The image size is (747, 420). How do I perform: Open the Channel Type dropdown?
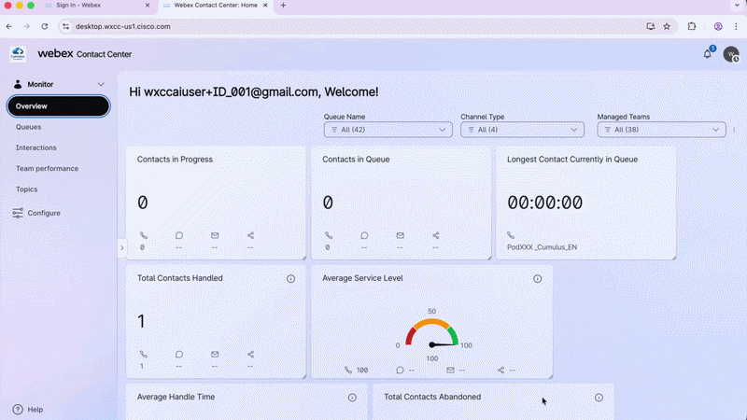click(522, 130)
